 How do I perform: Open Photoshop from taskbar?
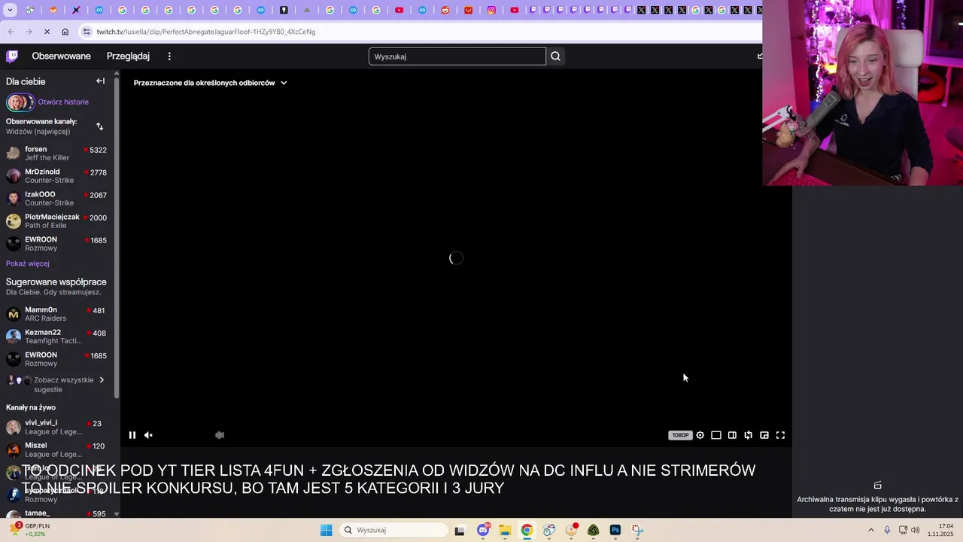pos(615,530)
